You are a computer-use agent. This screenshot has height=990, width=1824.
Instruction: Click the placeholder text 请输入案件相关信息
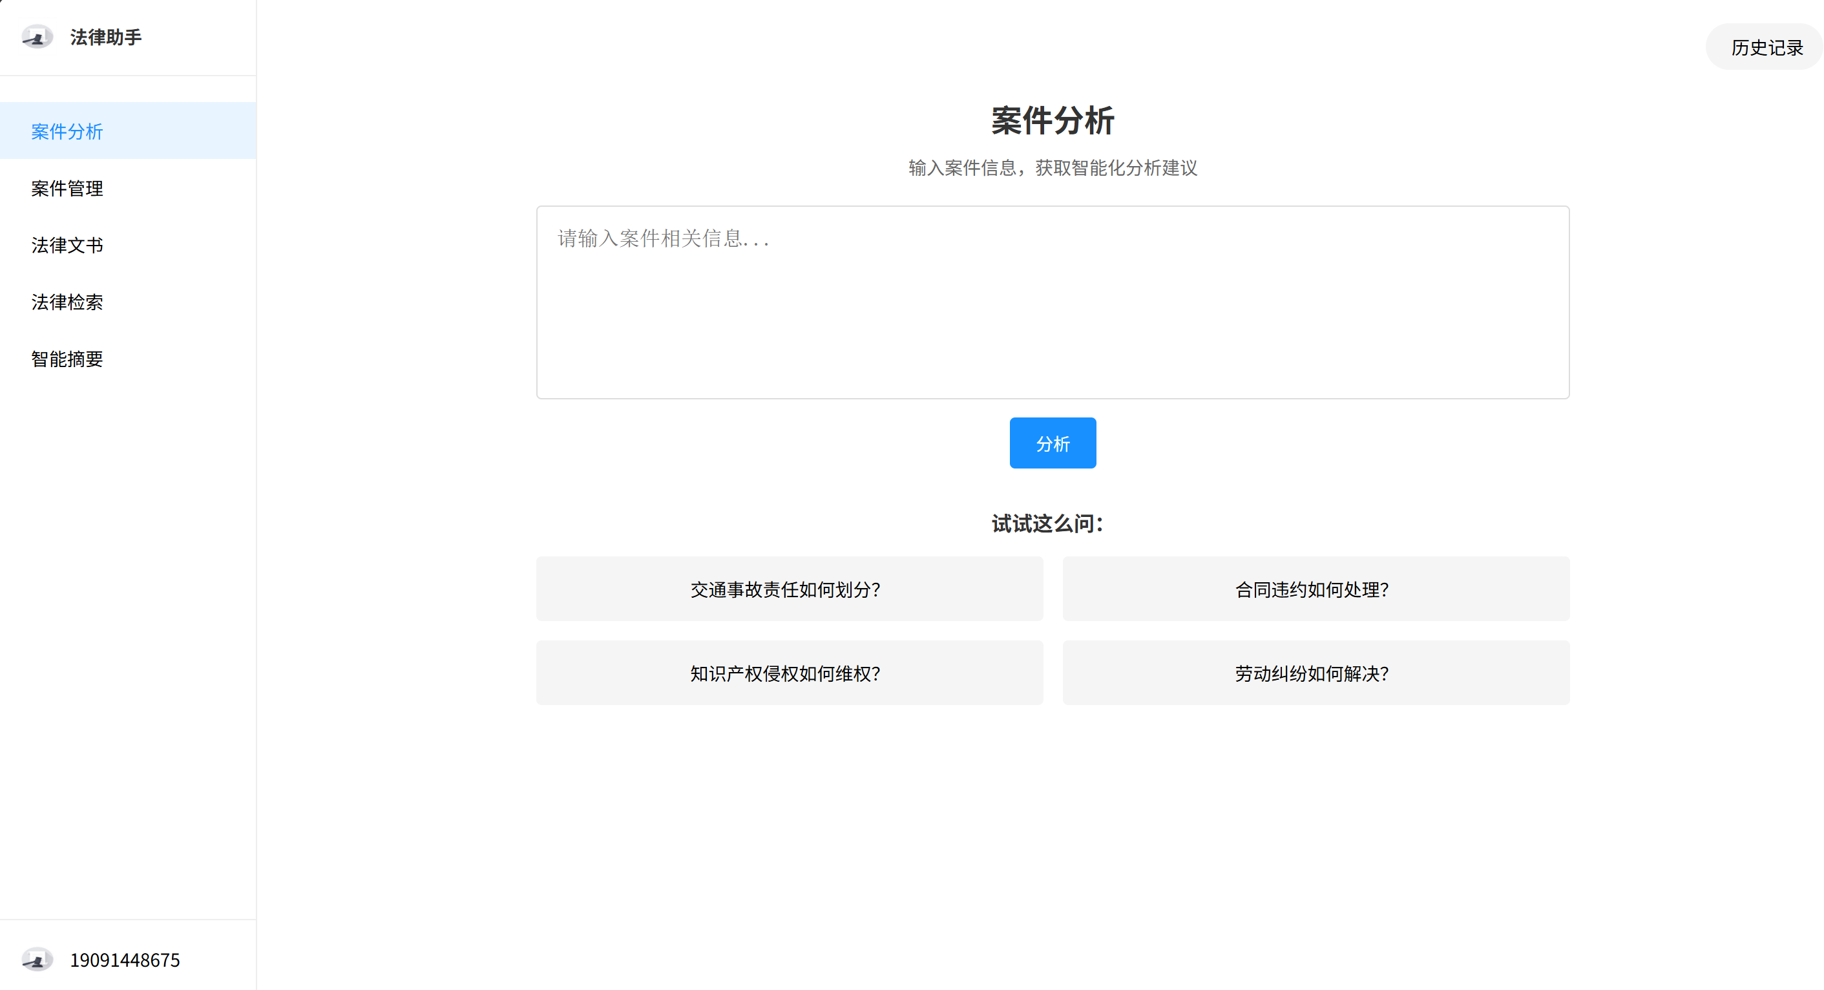(x=663, y=238)
